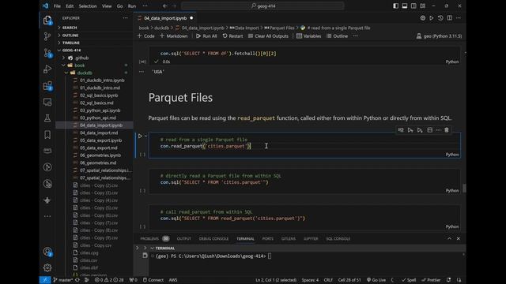Select the geo (Python 3.11.5) kernel
The width and height of the screenshot is (506, 284).
click(x=439, y=36)
